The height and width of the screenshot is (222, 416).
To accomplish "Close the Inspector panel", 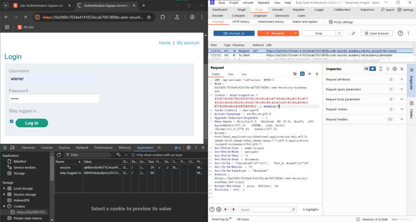I will coord(402,69).
